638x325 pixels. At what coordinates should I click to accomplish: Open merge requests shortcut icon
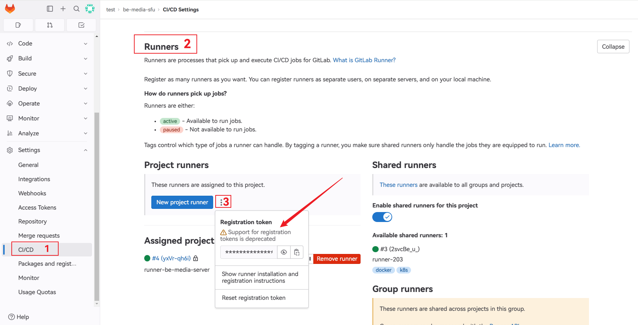[50, 25]
